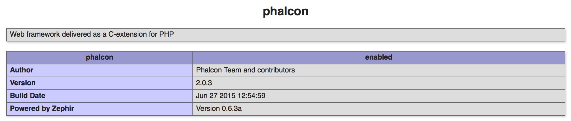This screenshot has height=121, width=571.
Task: Click the phalcon column header
Action: 100,57
